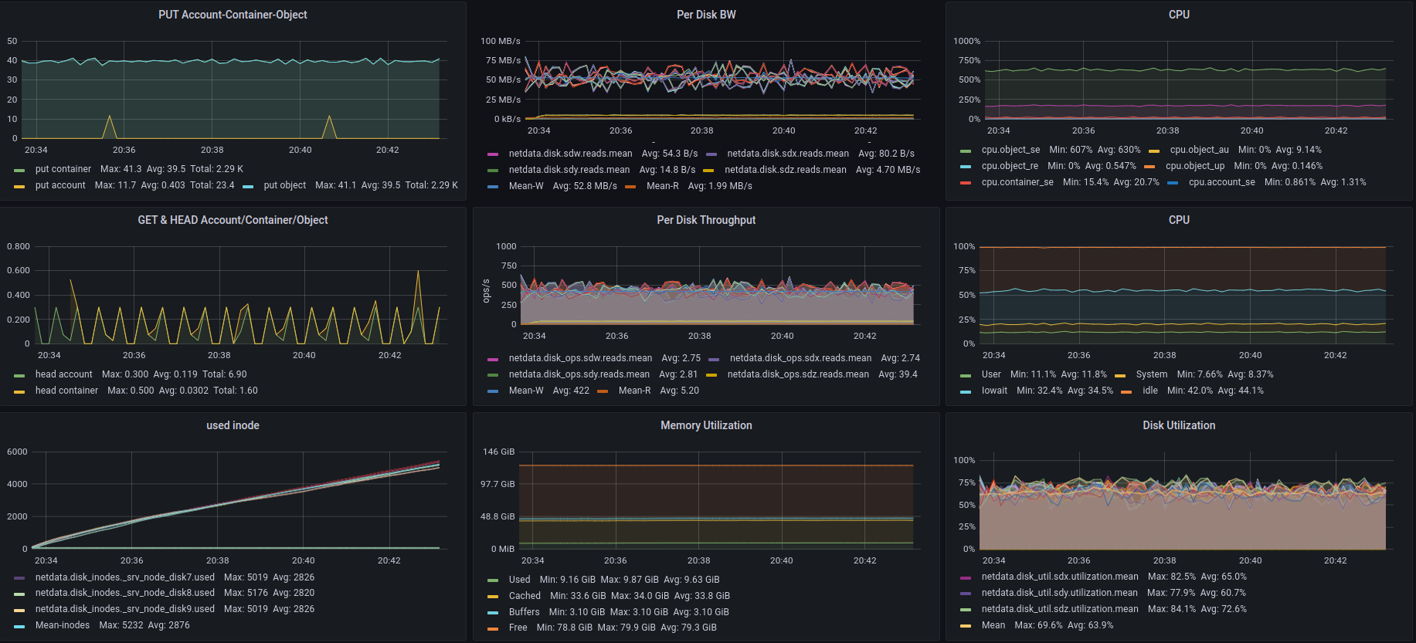Screen dimensions: 1416x643
Task: Click the netdata.disk.sdw.reads.mean legend color marker
Action: coord(493,154)
